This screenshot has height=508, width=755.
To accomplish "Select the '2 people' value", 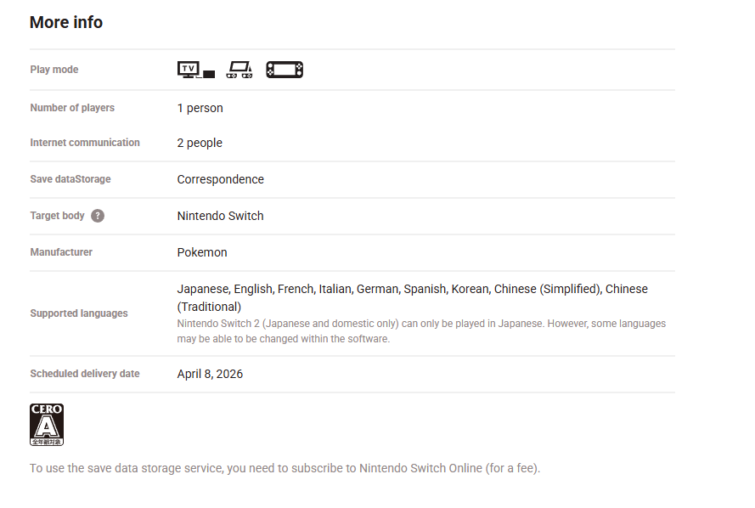I will [200, 143].
